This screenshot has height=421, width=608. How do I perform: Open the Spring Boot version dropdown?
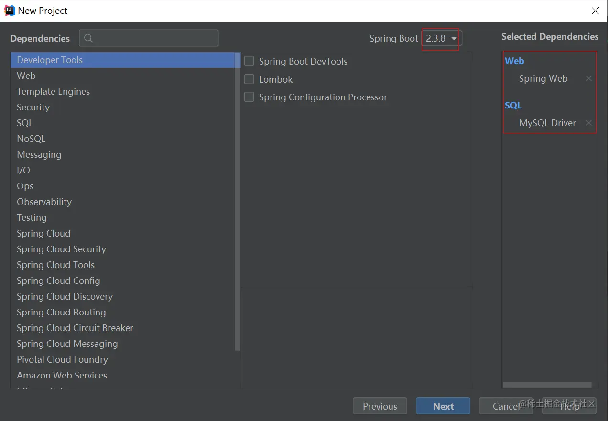[442, 38]
